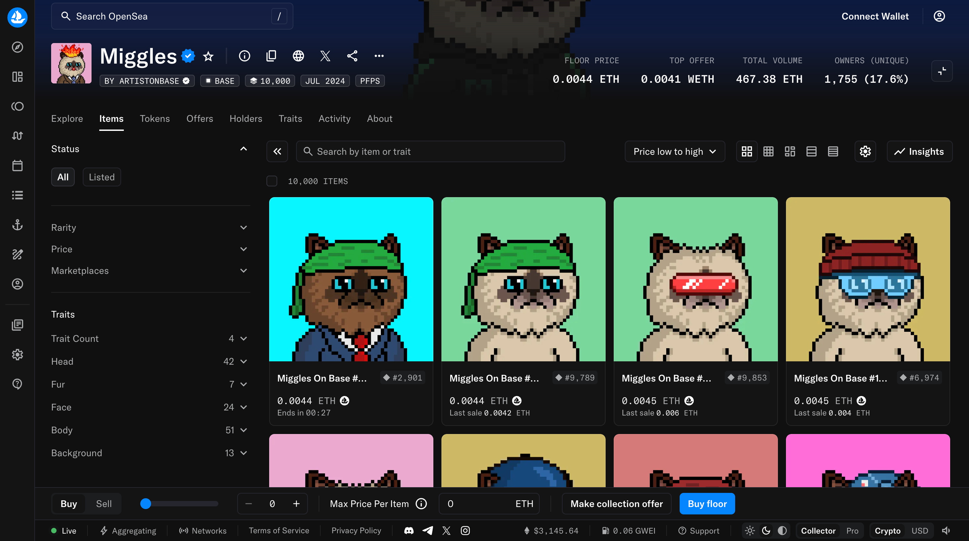969x541 pixels.
Task: Toggle currency display from Crypto to USD
Action: click(x=919, y=531)
